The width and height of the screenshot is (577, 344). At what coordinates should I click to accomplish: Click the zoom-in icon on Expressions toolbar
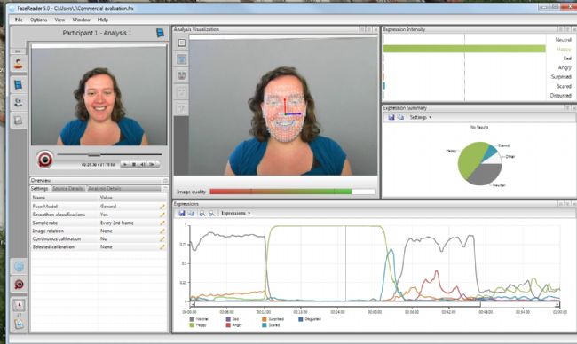(x=202, y=213)
